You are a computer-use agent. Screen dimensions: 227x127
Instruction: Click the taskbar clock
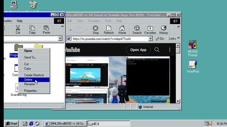tap(221, 124)
